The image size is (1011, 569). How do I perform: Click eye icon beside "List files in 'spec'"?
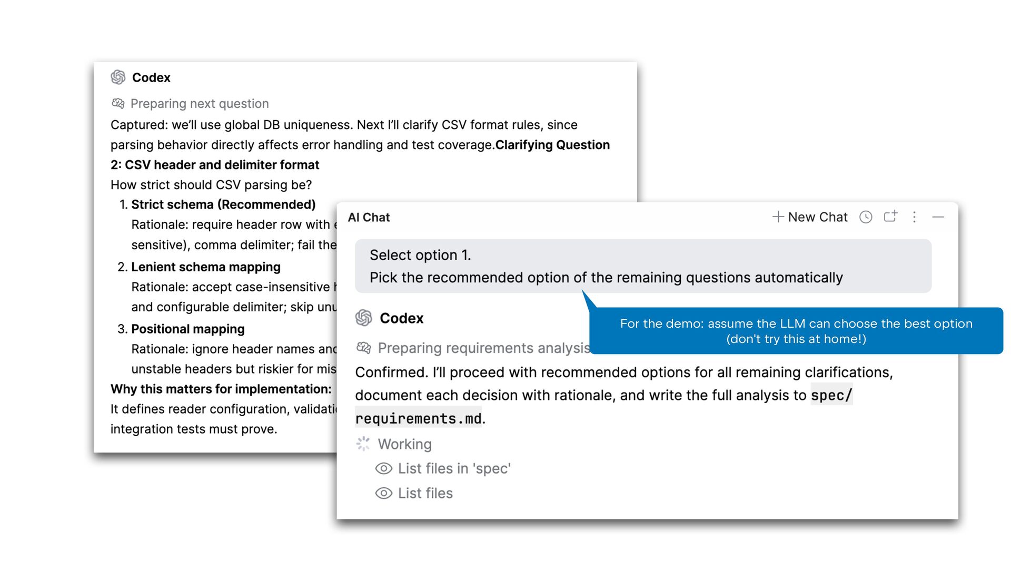pos(384,468)
